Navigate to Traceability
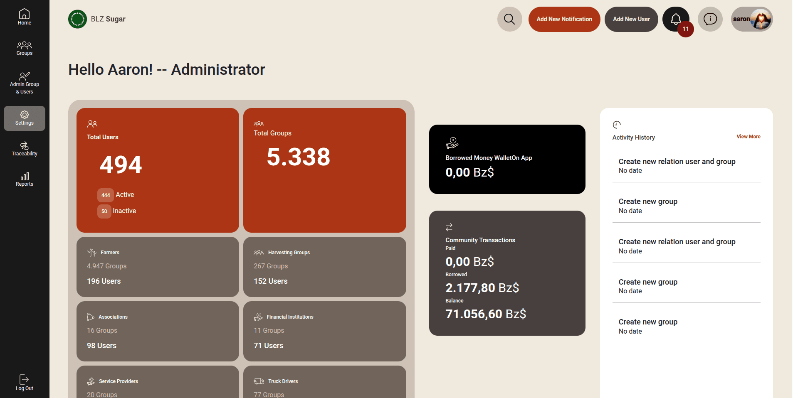The image size is (793, 398). tap(25, 149)
